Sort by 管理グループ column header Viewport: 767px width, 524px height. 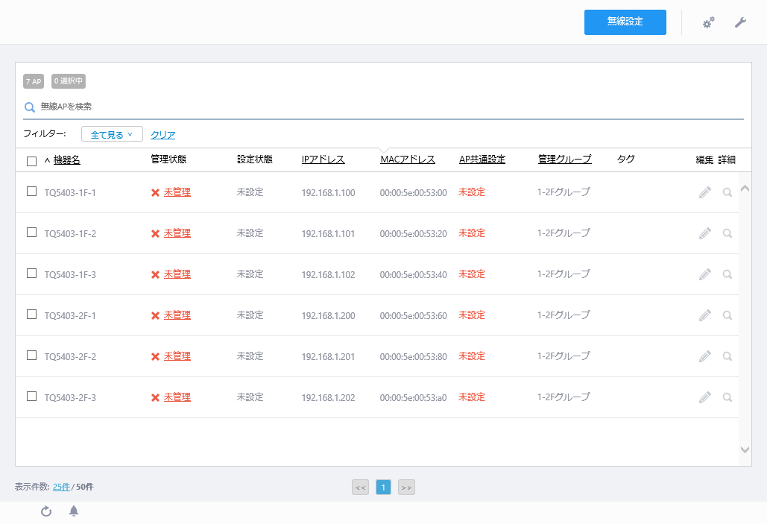tap(565, 159)
